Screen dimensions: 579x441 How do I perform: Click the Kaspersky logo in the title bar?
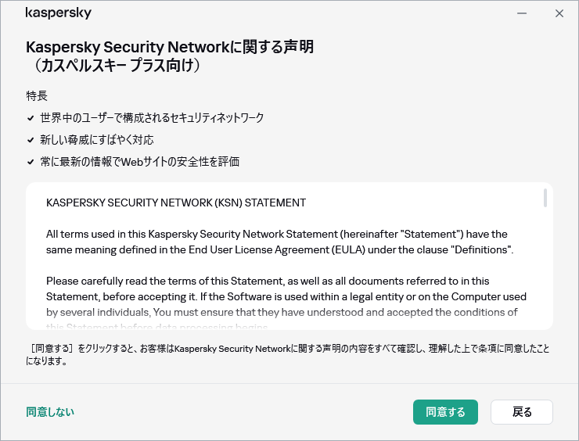tap(58, 13)
